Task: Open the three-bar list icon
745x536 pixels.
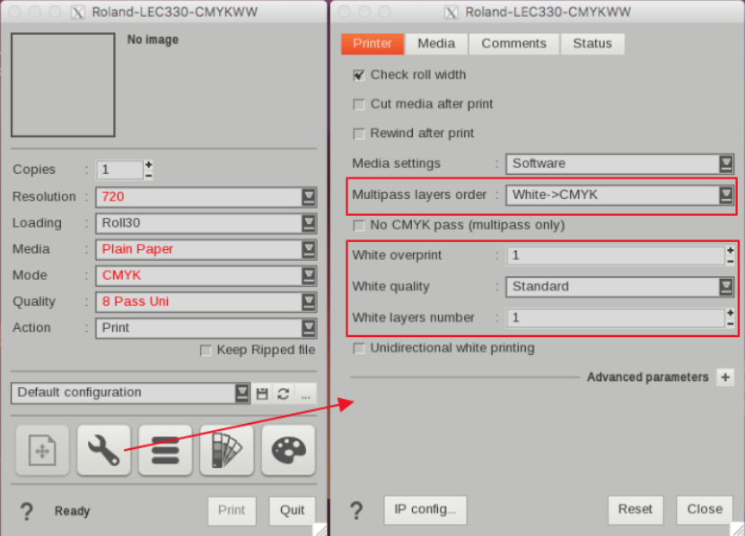Action: pos(165,450)
